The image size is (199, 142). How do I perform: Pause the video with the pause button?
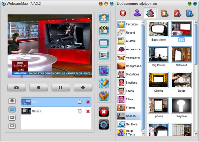click(61, 88)
